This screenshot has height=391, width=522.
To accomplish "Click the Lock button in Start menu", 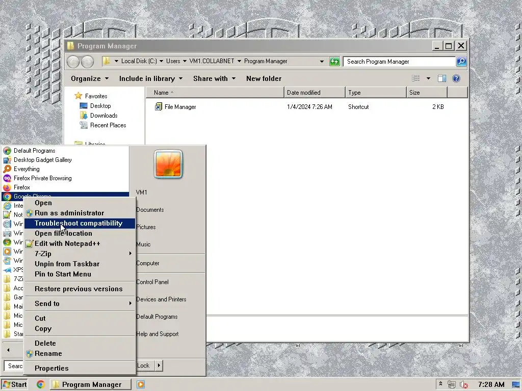I will (145, 366).
